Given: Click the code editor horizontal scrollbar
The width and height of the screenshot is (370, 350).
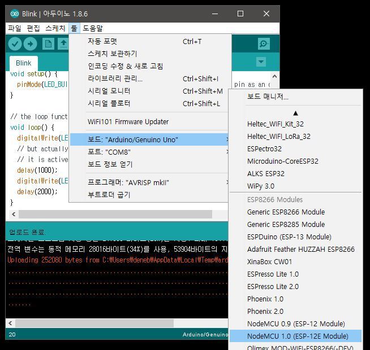Looking at the screenshot, I should click(x=115, y=215).
